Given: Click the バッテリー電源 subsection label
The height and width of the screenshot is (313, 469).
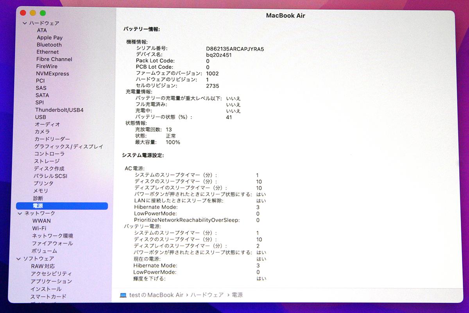Looking at the screenshot, I should coord(143,227).
